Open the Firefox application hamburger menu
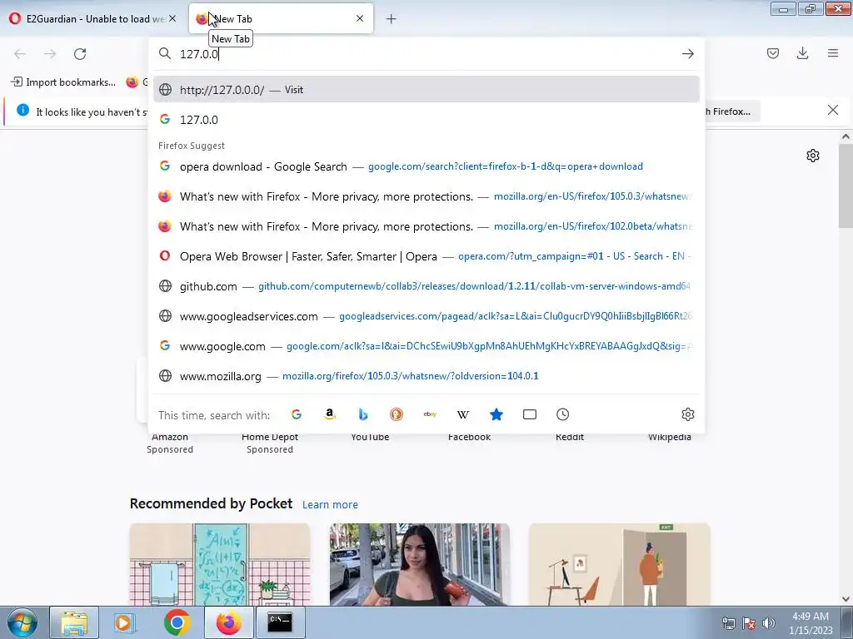The image size is (853, 639). [x=832, y=53]
